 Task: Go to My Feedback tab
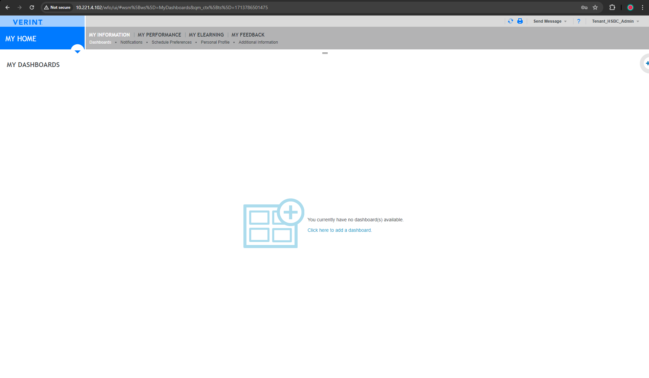[248, 35]
